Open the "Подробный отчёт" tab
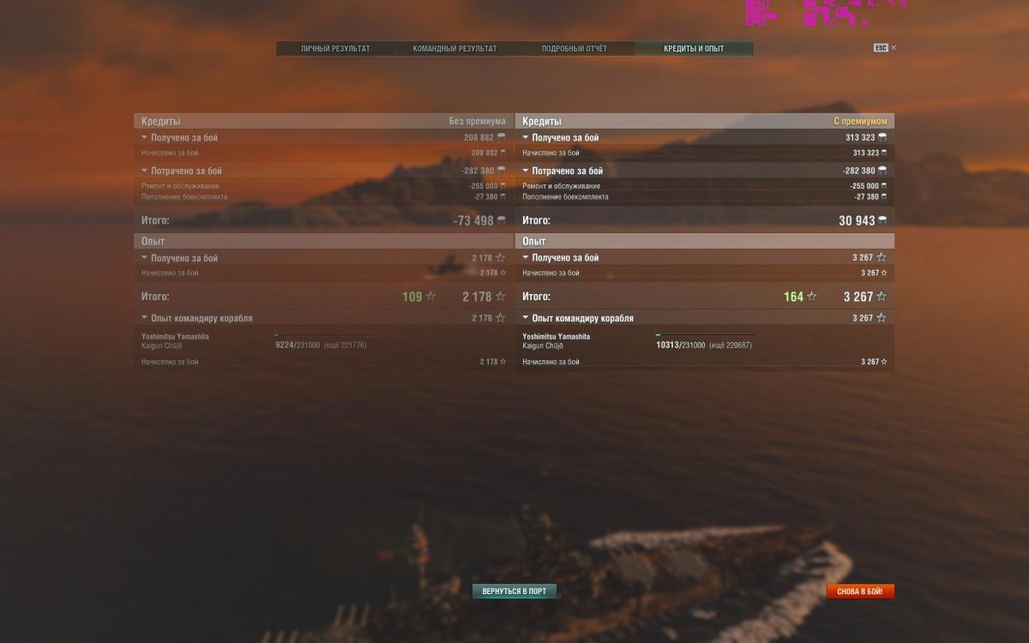 tap(574, 49)
